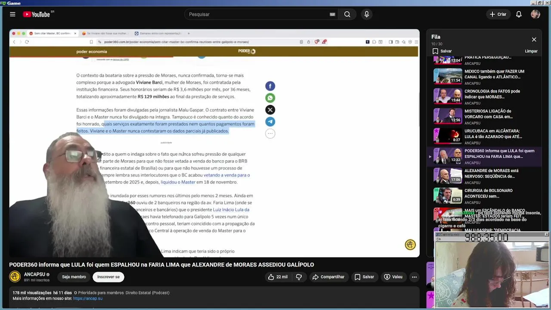Click the 'Fila' queue heading
The image size is (551, 310).
coord(436,37)
